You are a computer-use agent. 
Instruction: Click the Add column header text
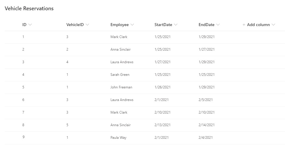tap(258, 25)
